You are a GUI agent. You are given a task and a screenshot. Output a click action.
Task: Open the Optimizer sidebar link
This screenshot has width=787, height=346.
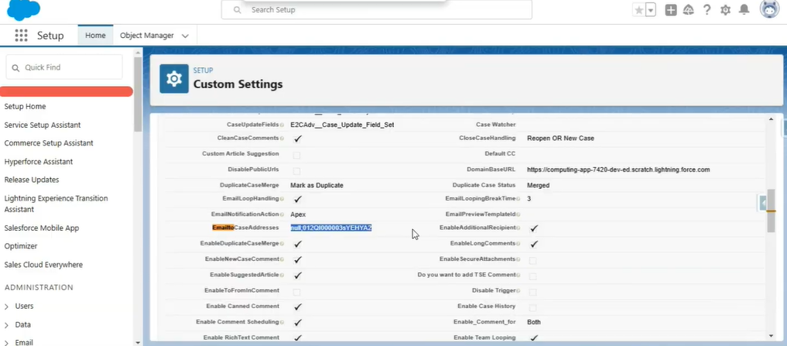coord(21,247)
